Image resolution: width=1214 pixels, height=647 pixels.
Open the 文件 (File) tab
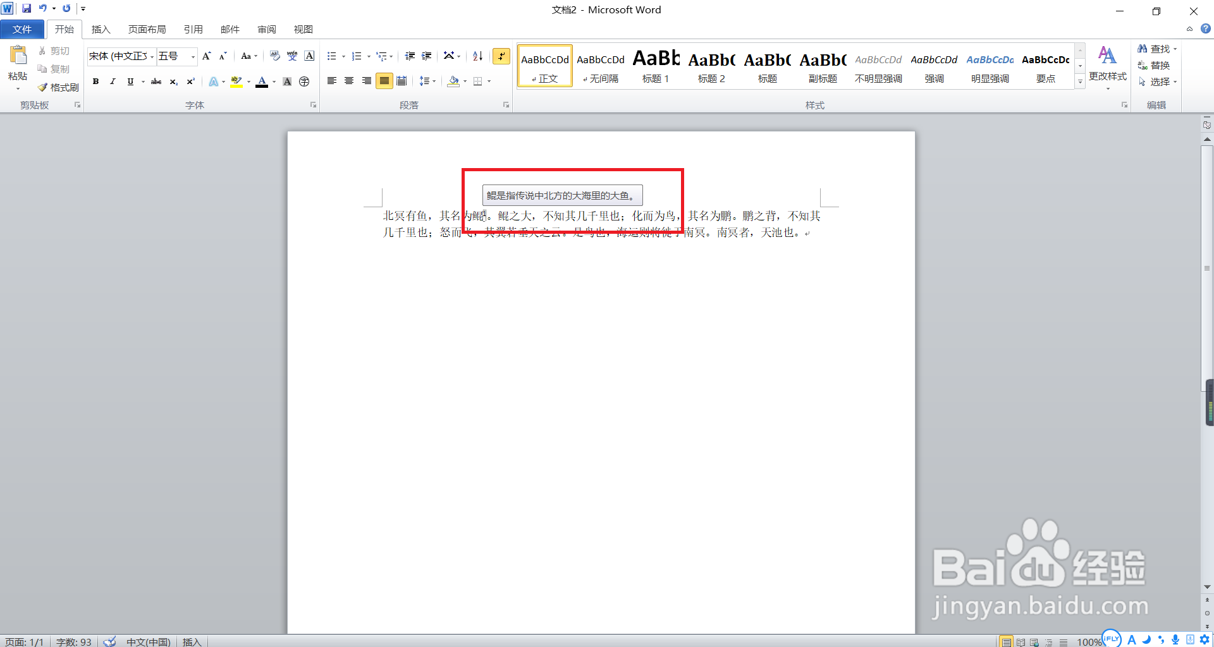pos(22,29)
